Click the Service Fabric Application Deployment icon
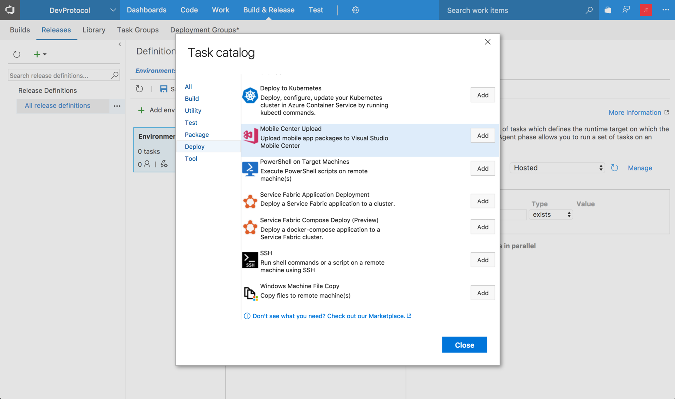This screenshot has height=399, width=675. coord(250,201)
